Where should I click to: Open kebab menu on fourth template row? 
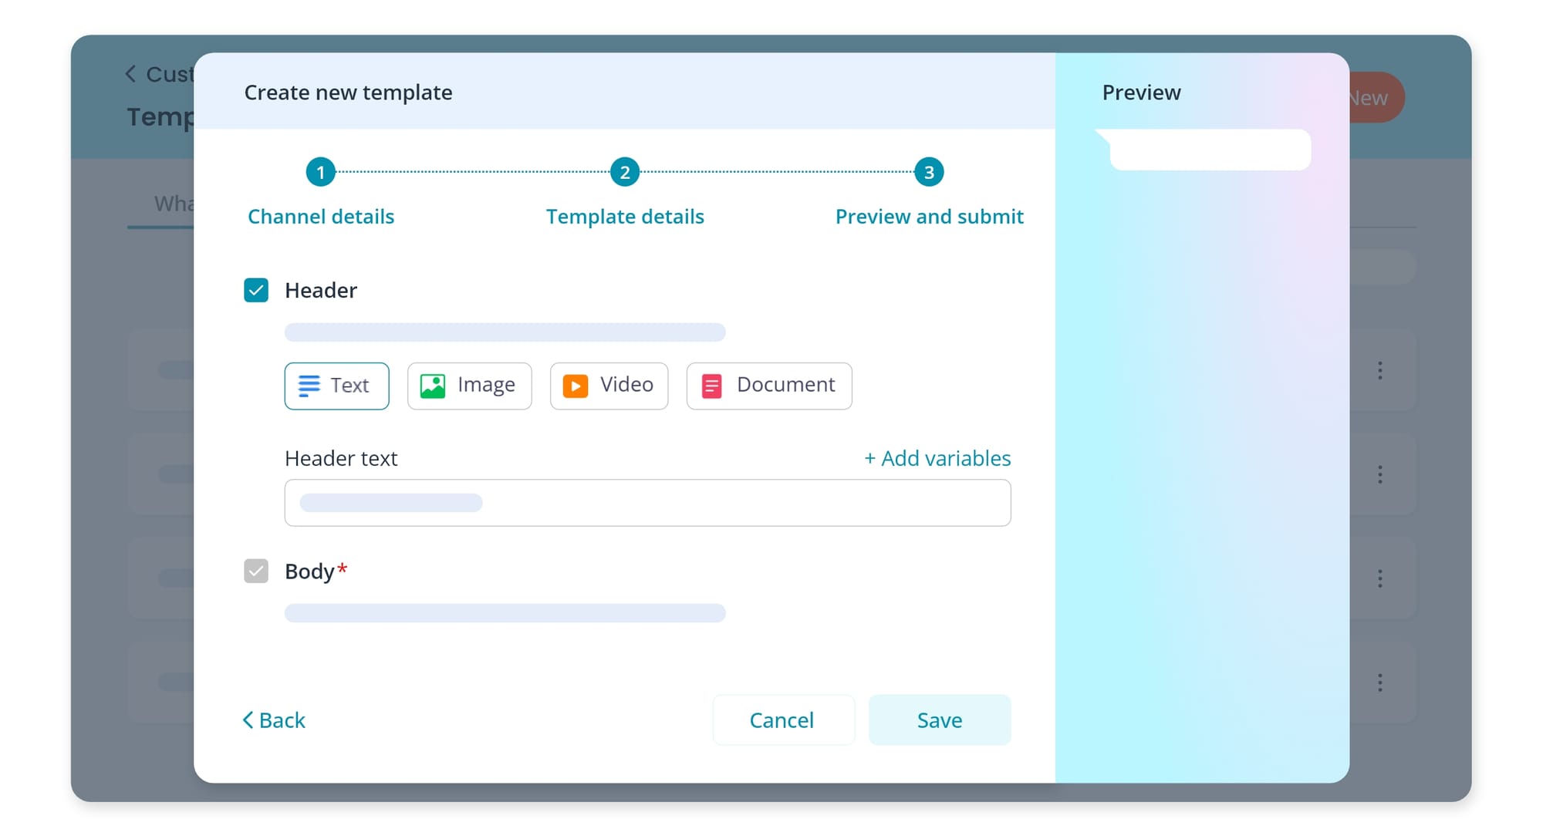click(x=1379, y=683)
